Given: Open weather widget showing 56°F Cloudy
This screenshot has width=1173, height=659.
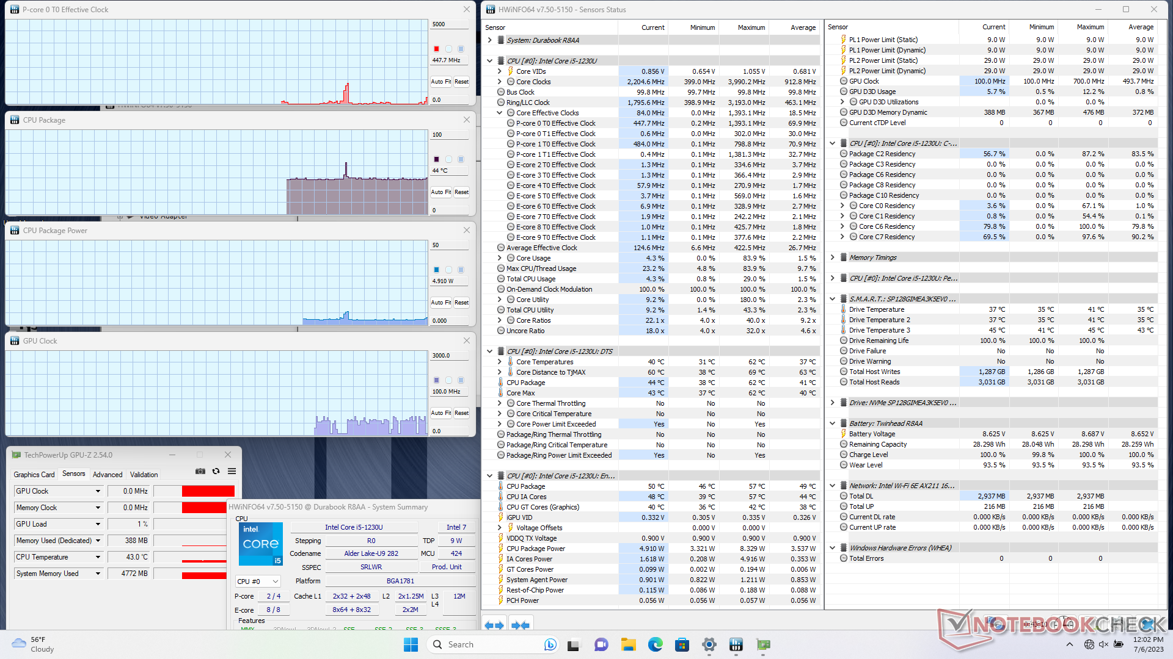Looking at the screenshot, I should tap(34, 644).
